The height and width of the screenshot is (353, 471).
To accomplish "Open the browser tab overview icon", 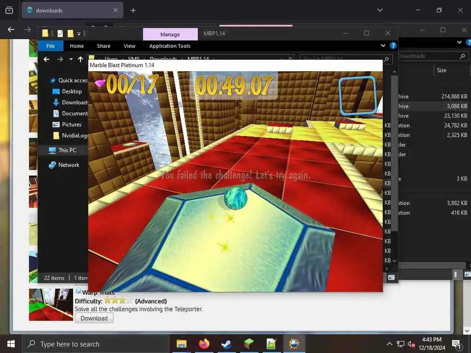I will tap(9, 11).
